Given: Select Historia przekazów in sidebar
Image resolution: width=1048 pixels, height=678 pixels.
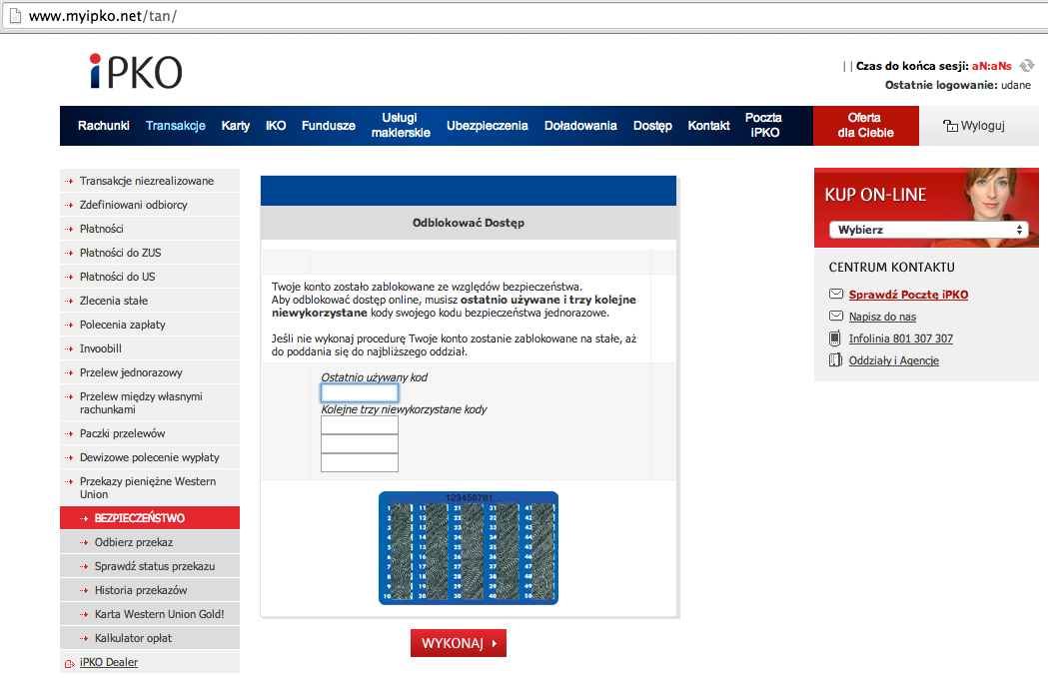Looking at the screenshot, I should (150, 590).
